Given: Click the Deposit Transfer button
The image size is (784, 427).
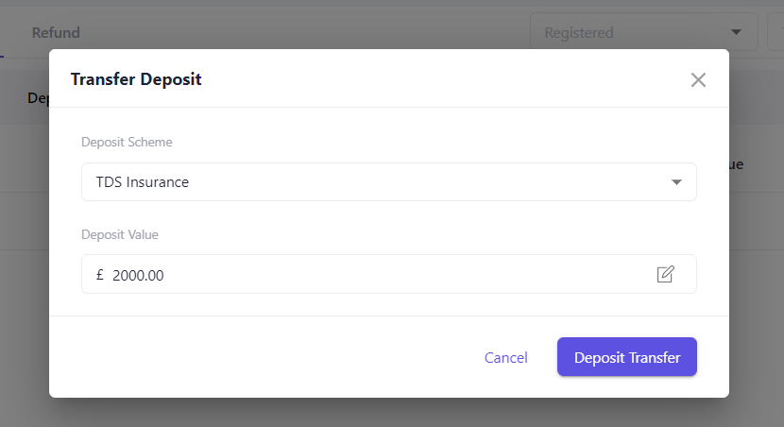Looking at the screenshot, I should 626,357.
